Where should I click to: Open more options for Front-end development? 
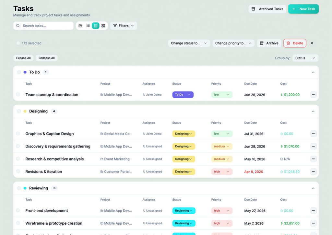pos(314,211)
